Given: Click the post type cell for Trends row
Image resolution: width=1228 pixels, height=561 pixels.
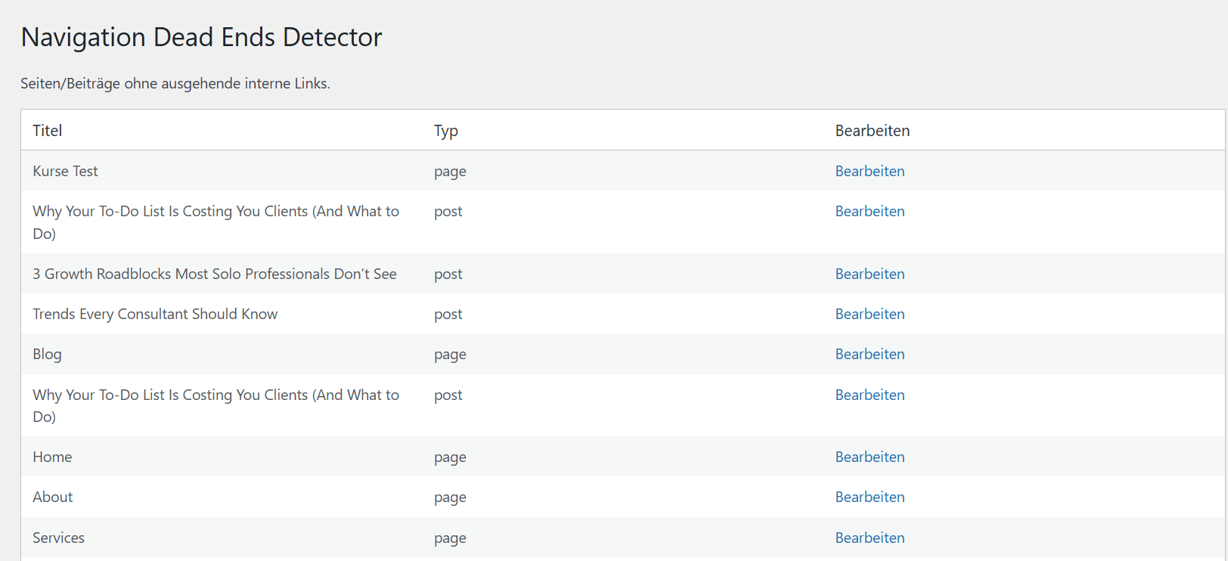Looking at the screenshot, I should pos(448,314).
